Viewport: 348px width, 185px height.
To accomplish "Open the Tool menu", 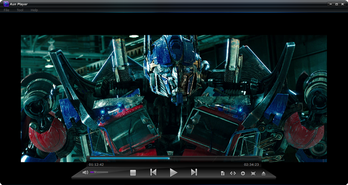I will (x=20, y=10).
